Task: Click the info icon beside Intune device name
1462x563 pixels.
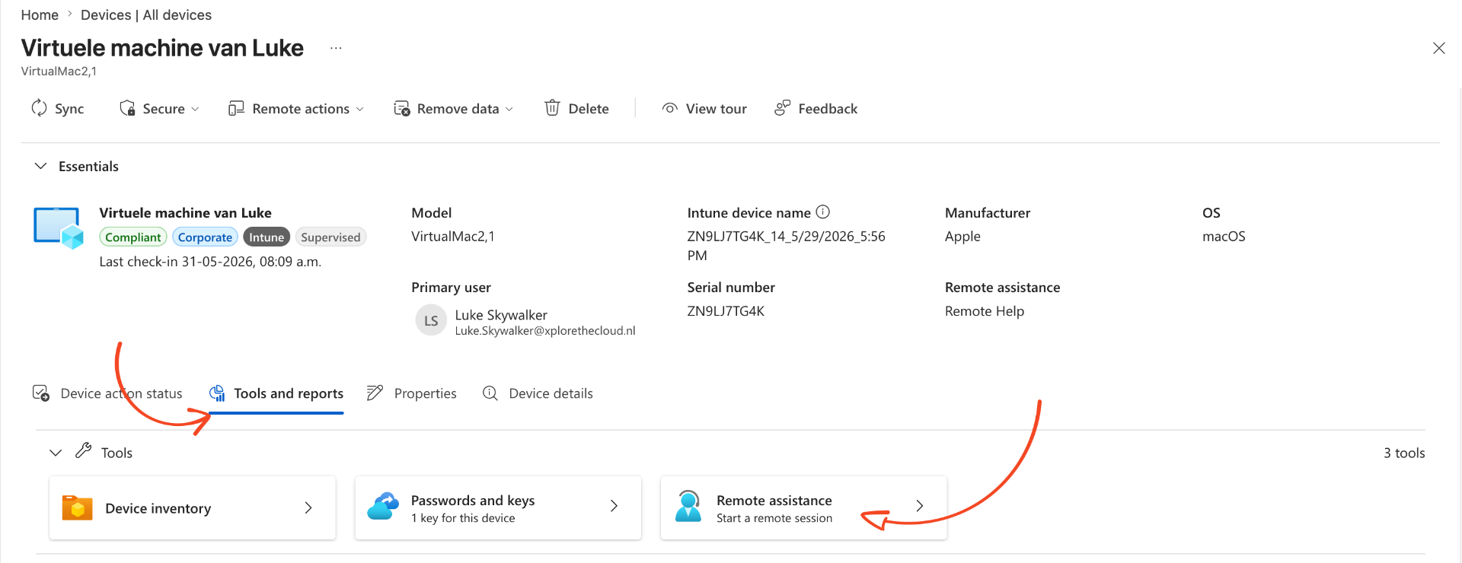Action: click(823, 212)
